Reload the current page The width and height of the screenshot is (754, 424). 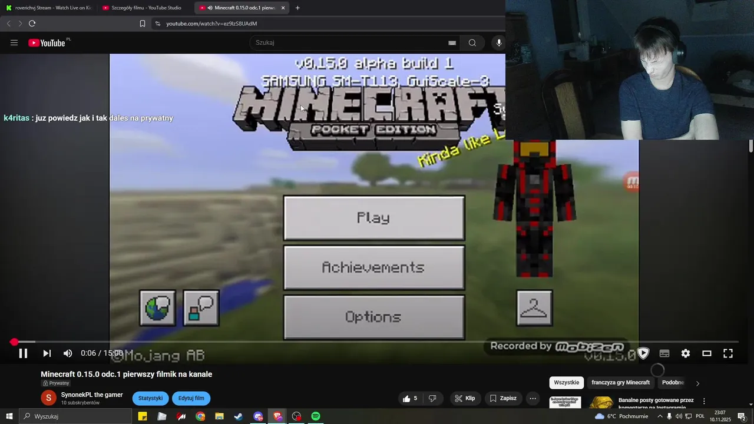pyautogui.click(x=32, y=24)
